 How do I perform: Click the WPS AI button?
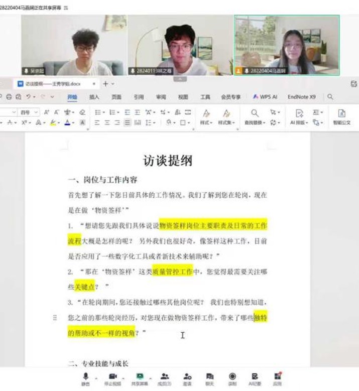265,97
